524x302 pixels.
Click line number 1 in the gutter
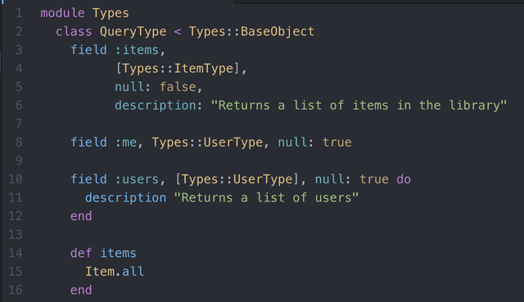tap(19, 13)
